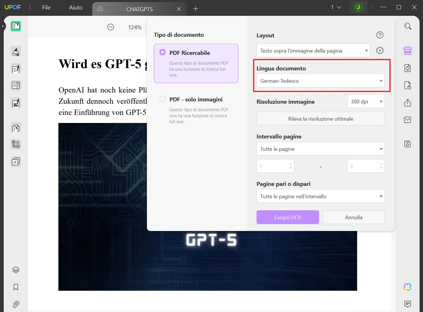Open the Convert PDF icon

408,68
